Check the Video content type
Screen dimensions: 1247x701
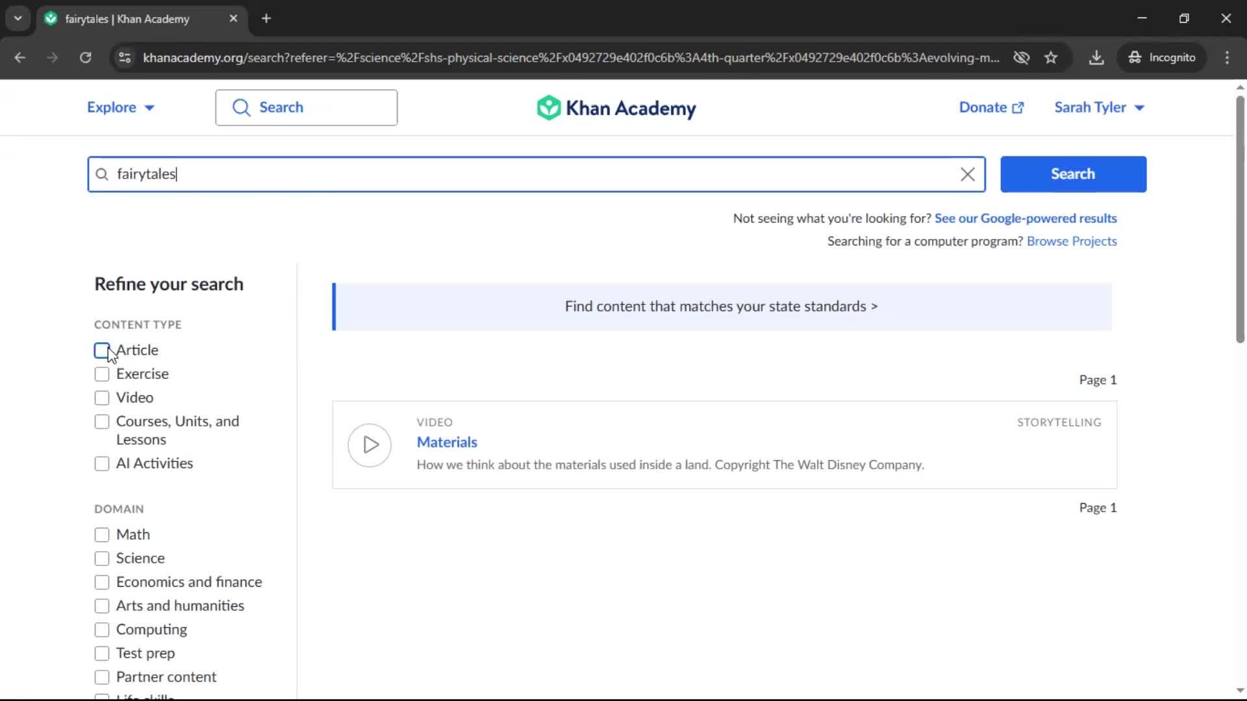click(102, 398)
